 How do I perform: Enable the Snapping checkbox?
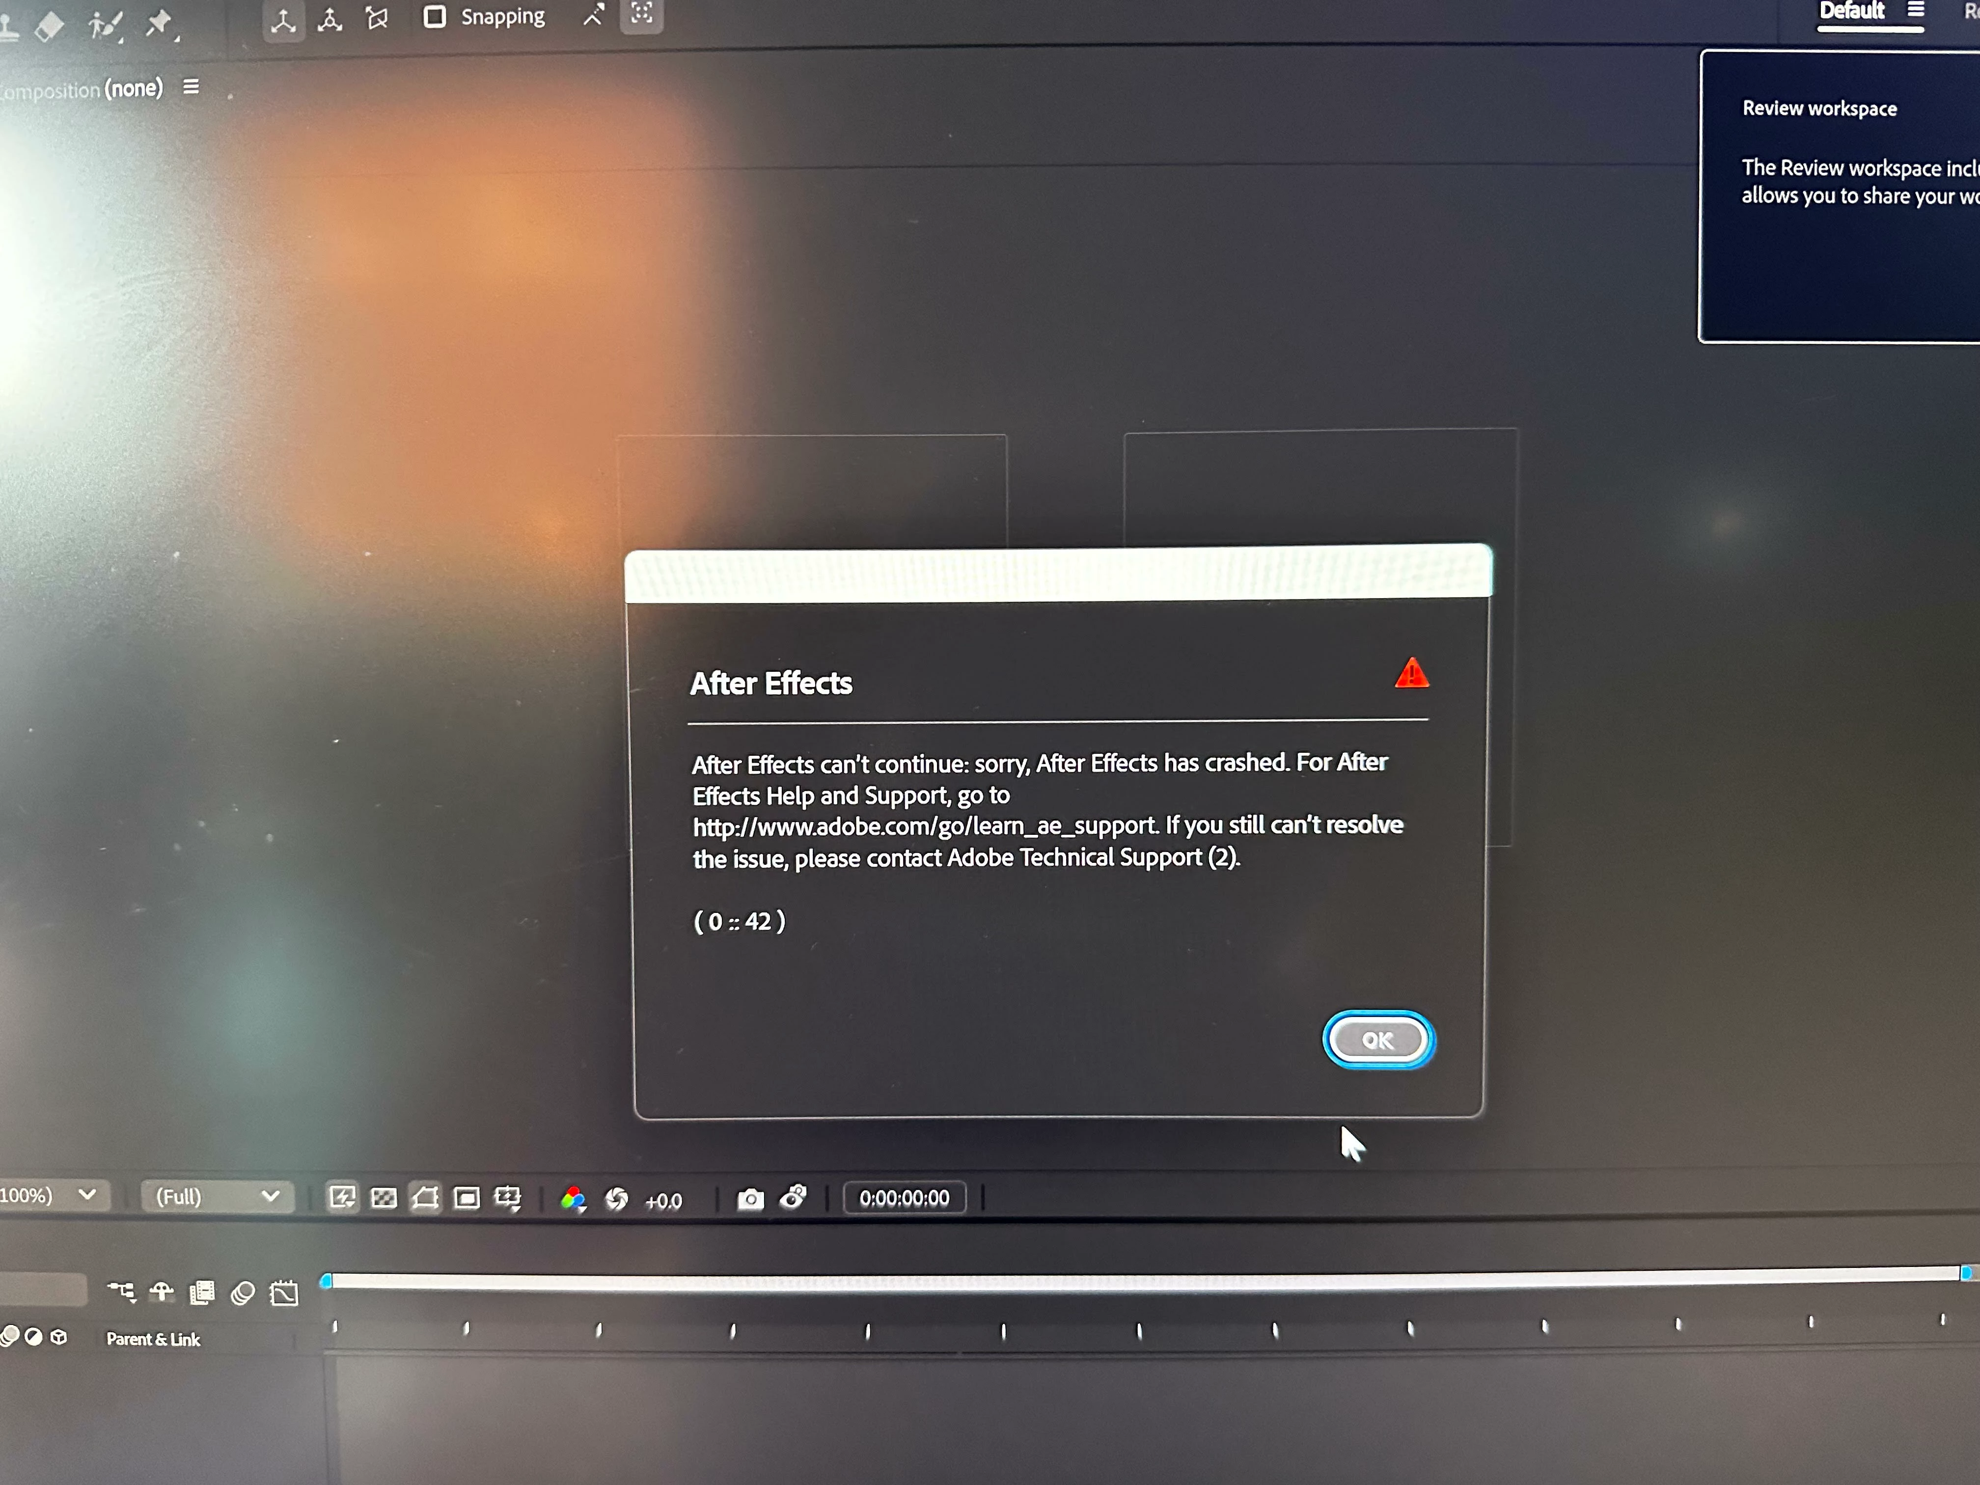tap(435, 17)
